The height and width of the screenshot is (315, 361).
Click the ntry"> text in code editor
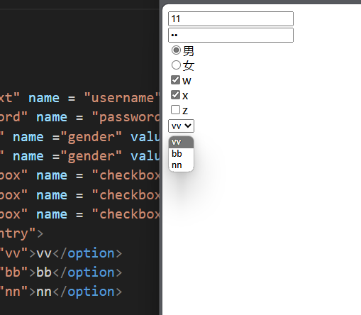[21, 233]
